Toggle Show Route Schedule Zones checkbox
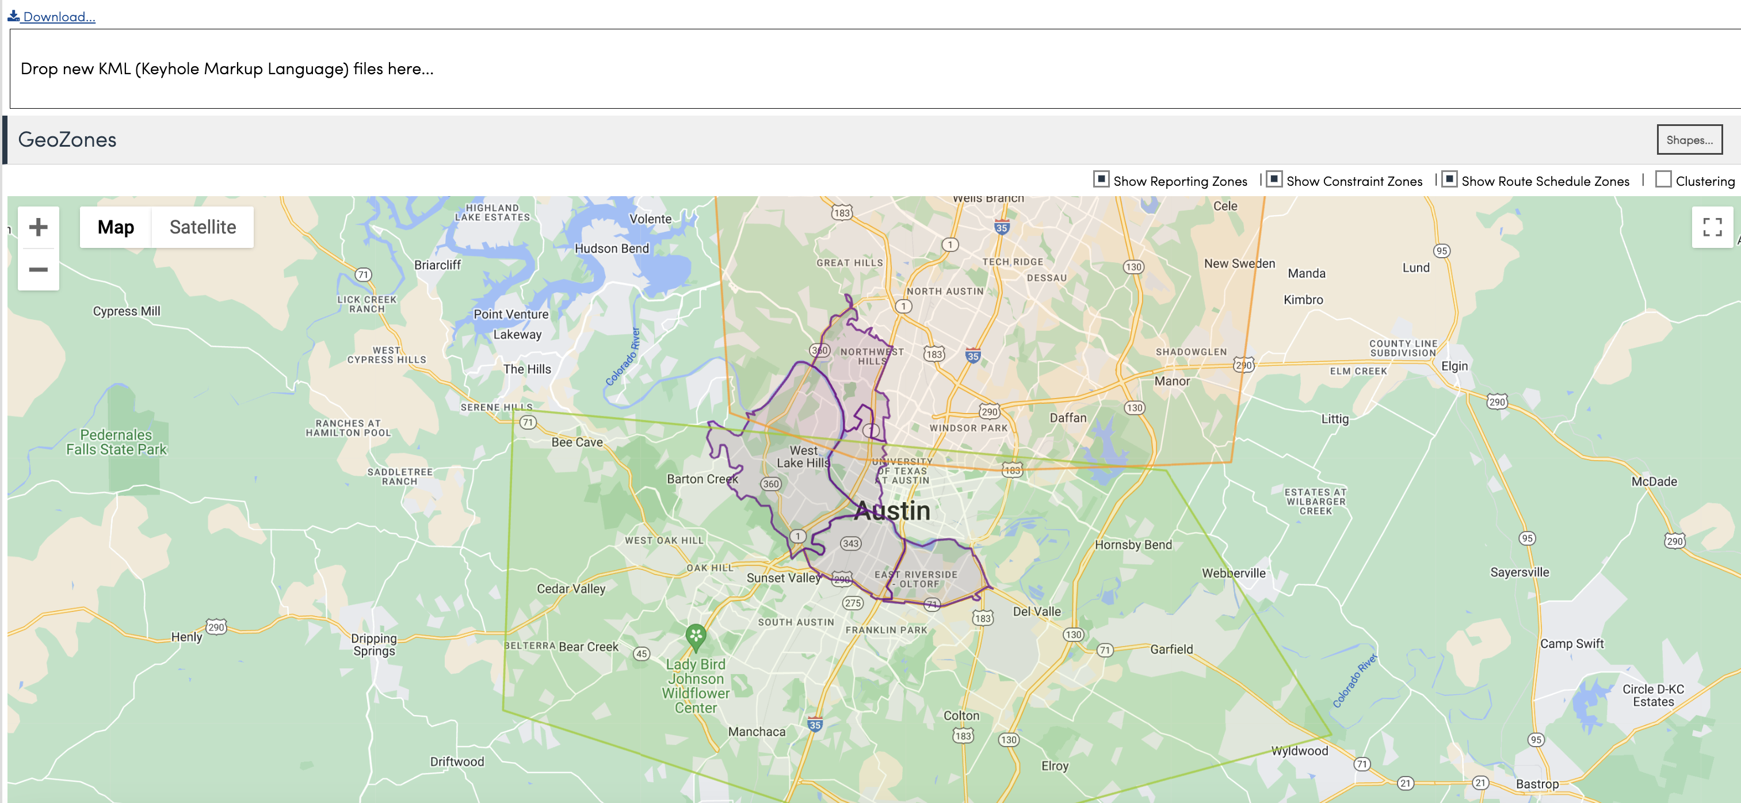 pos(1449,179)
